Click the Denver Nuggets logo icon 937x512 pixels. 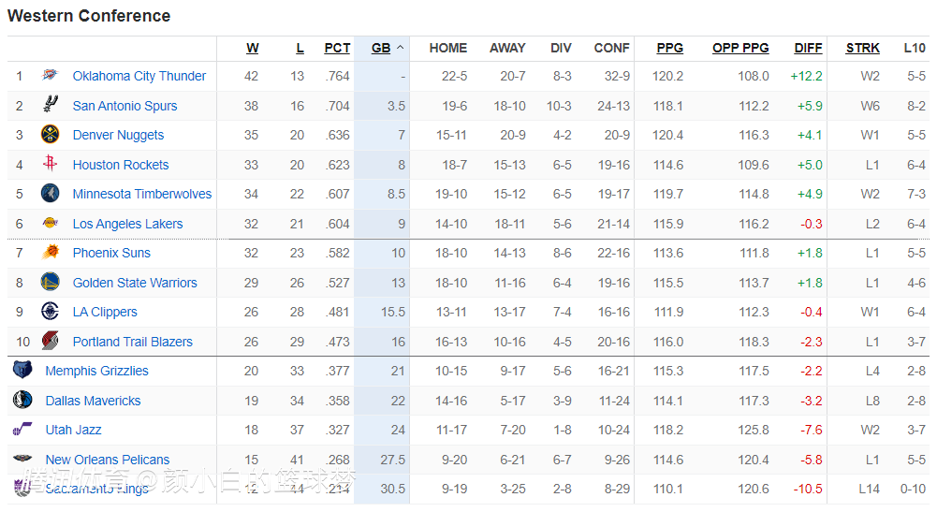(x=50, y=135)
